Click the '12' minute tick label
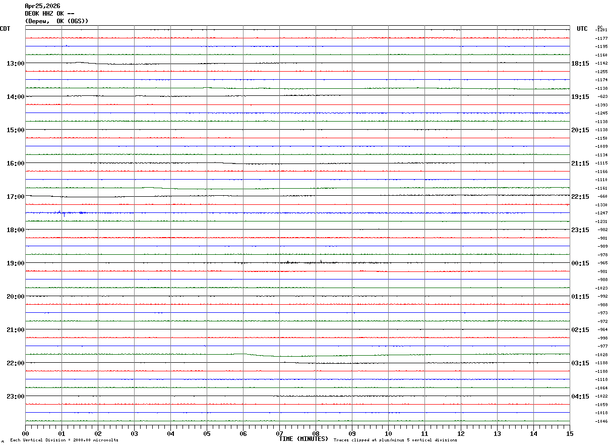This screenshot has width=610, height=447. 461,433
